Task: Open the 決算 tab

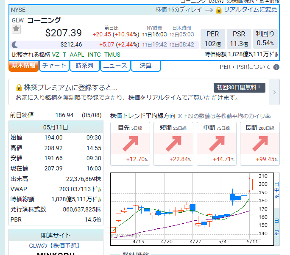Action: click(x=146, y=66)
